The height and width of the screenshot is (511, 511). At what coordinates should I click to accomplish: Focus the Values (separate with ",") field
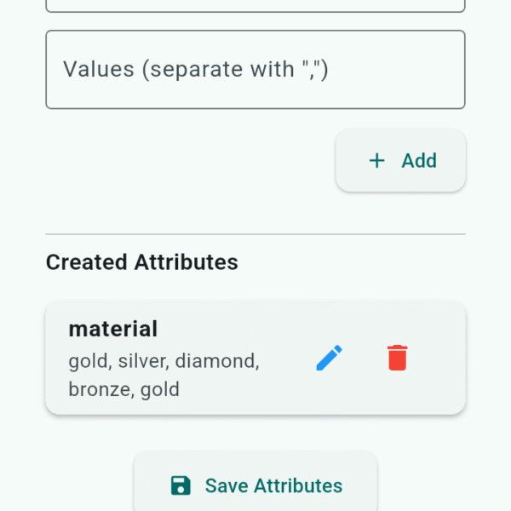coord(255,70)
